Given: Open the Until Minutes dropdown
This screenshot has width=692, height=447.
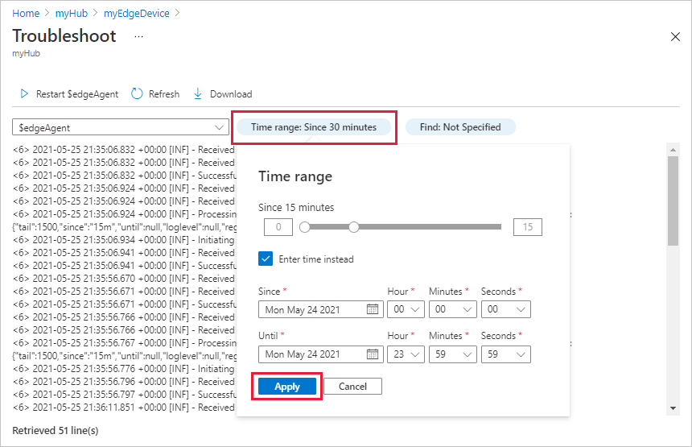Looking at the screenshot, I should [452, 354].
